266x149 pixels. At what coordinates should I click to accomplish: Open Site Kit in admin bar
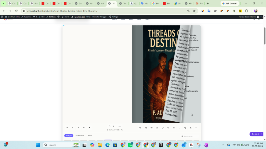[x=66, y=17]
